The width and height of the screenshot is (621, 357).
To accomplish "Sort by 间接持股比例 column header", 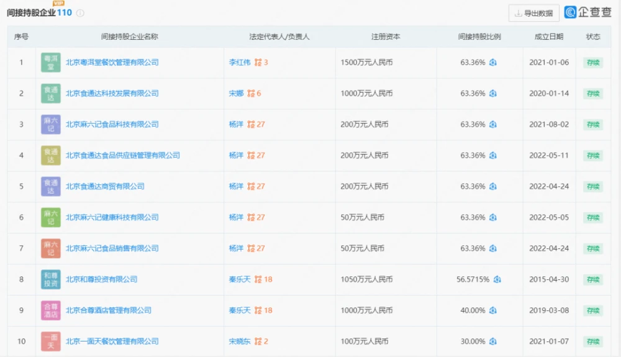I will point(479,37).
